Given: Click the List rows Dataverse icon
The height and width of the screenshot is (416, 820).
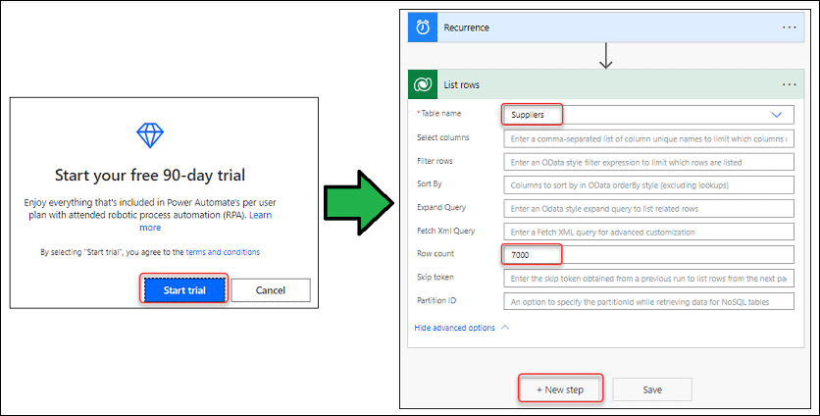Looking at the screenshot, I should pos(423,84).
